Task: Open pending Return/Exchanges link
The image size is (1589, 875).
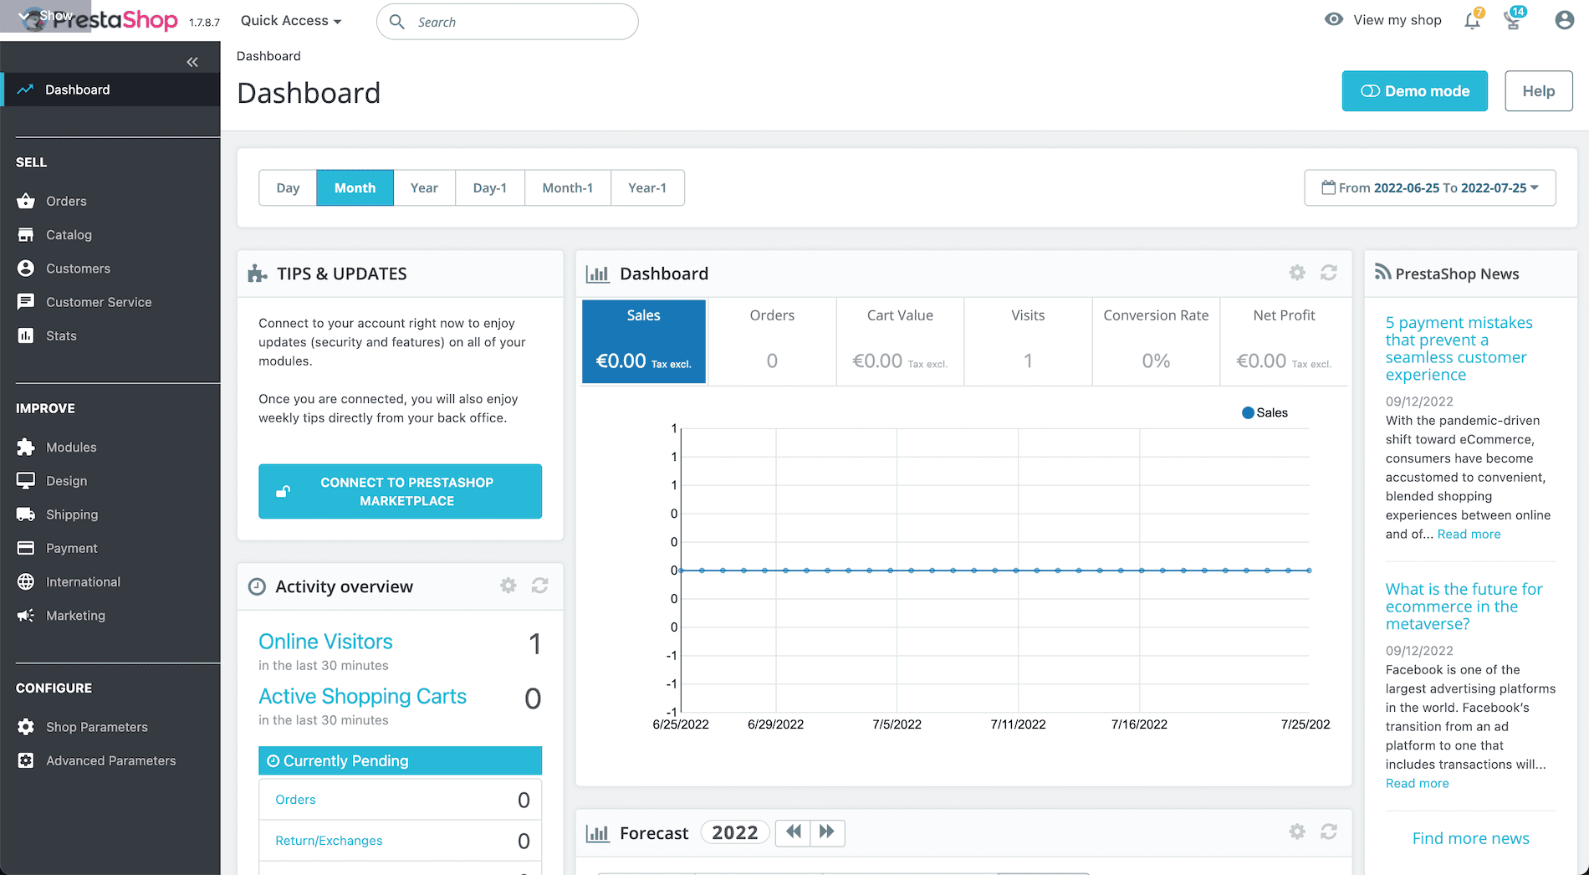Action: click(x=329, y=841)
